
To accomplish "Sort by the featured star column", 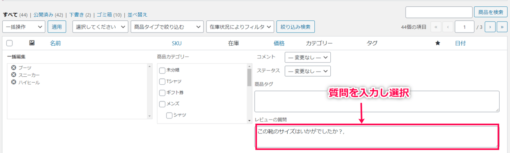I will click(437, 43).
